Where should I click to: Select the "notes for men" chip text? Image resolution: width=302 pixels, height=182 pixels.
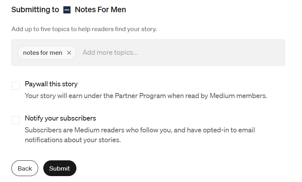tap(43, 53)
